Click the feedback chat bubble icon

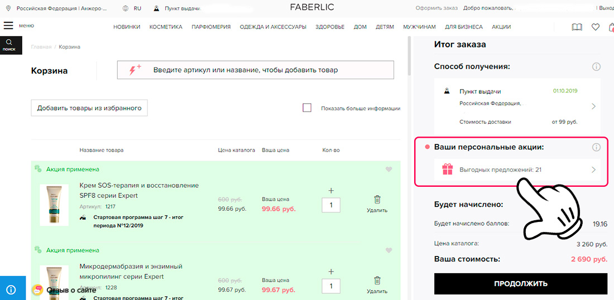(x=38, y=290)
